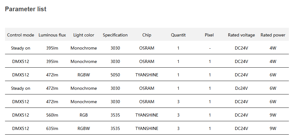This screenshot has height=139, width=297.
Task: Select the RGB cell in the 560lm row
Action: click(x=84, y=115)
